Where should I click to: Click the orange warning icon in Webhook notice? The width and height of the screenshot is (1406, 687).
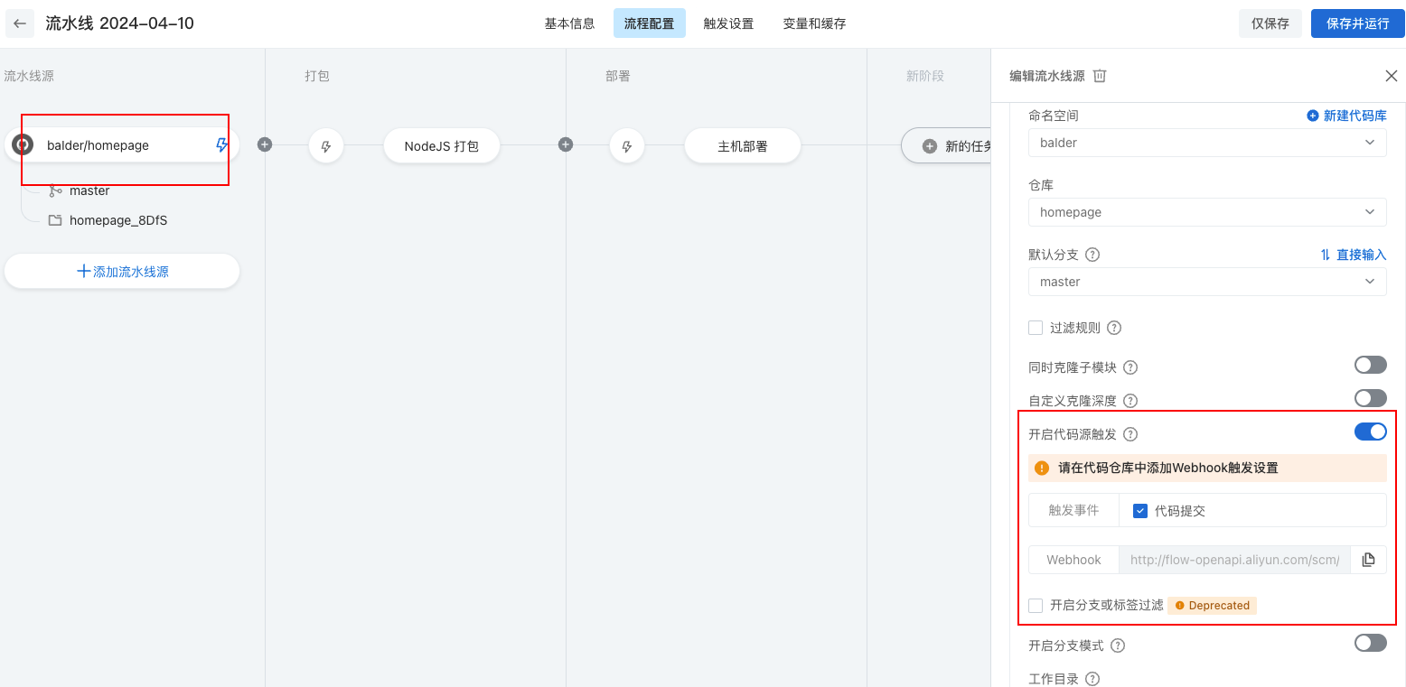1042,468
